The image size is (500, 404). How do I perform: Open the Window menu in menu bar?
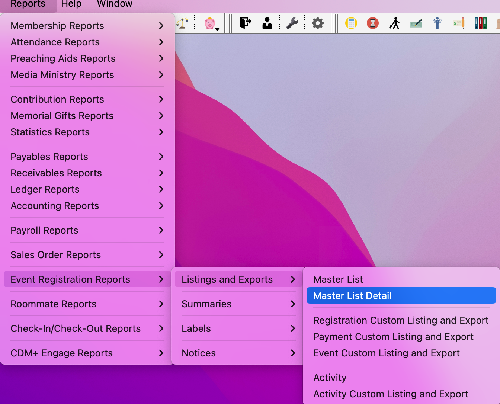[115, 4]
